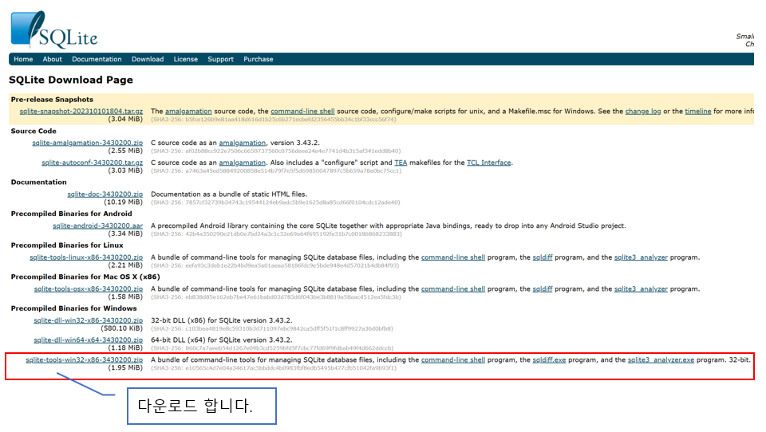Open amalgamation link in Pre-release Snapshots row
Image resolution: width=766 pixels, height=432 pixels.
pyautogui.click(x=188, y=112)
